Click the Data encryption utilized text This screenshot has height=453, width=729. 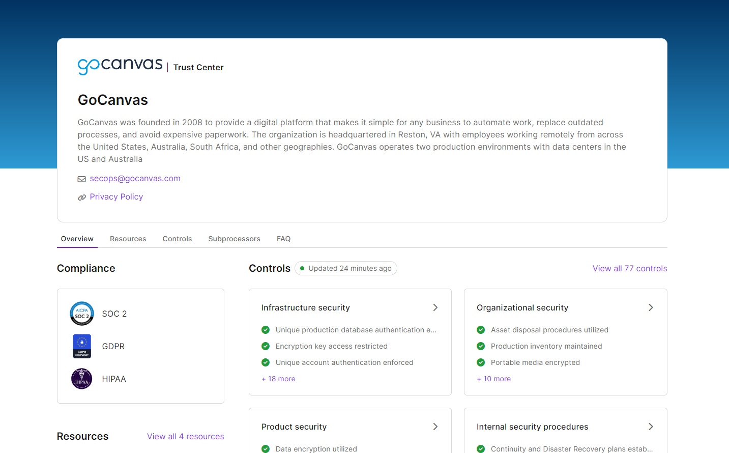click(316, 449)
